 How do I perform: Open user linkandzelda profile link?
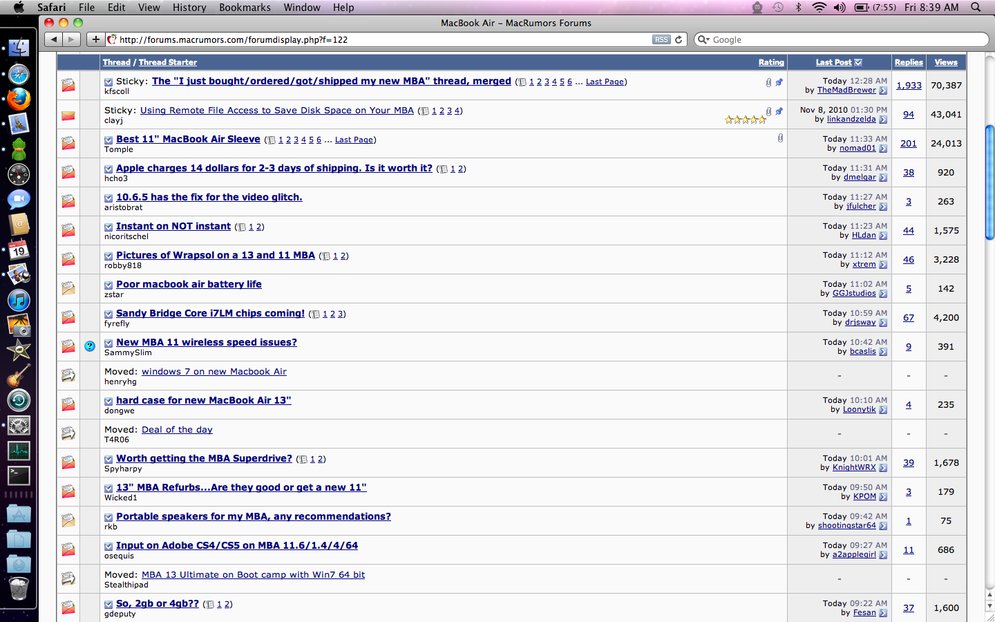click(x=851, y=120)
